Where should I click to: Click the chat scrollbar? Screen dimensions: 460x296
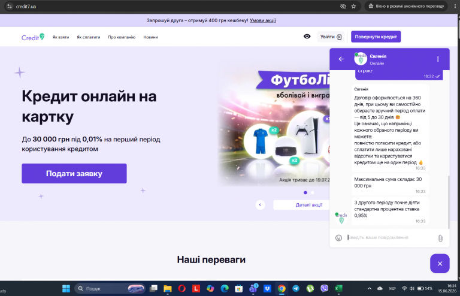point(449,202)
